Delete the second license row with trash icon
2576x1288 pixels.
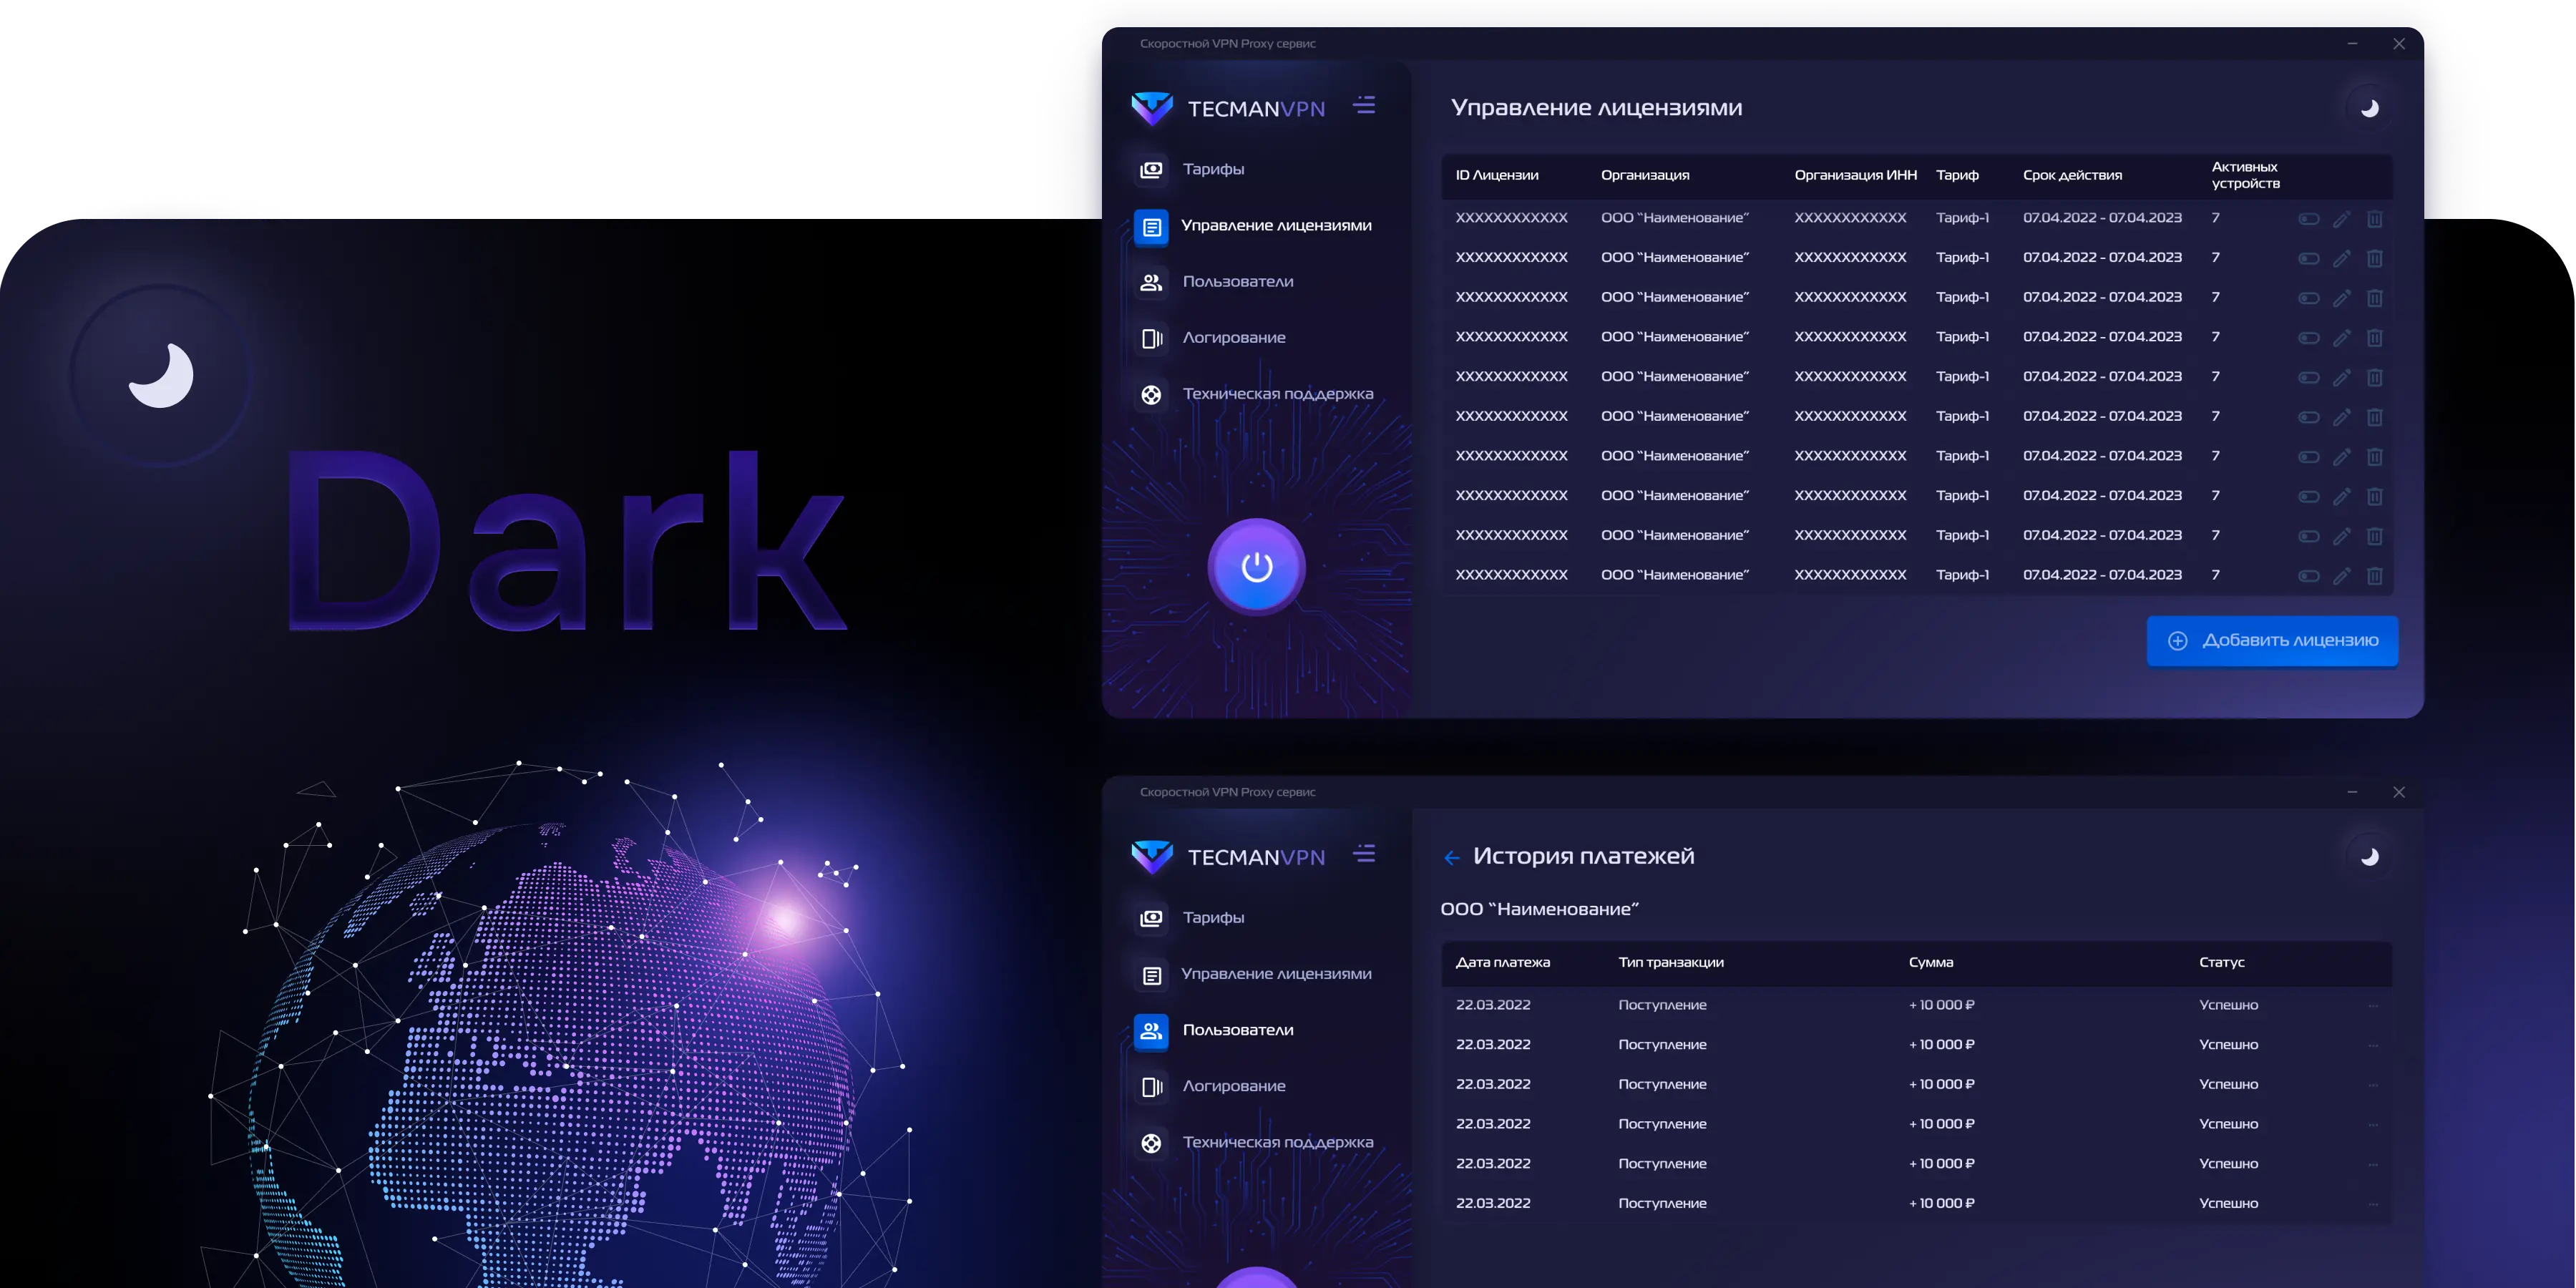[2374, 258]
